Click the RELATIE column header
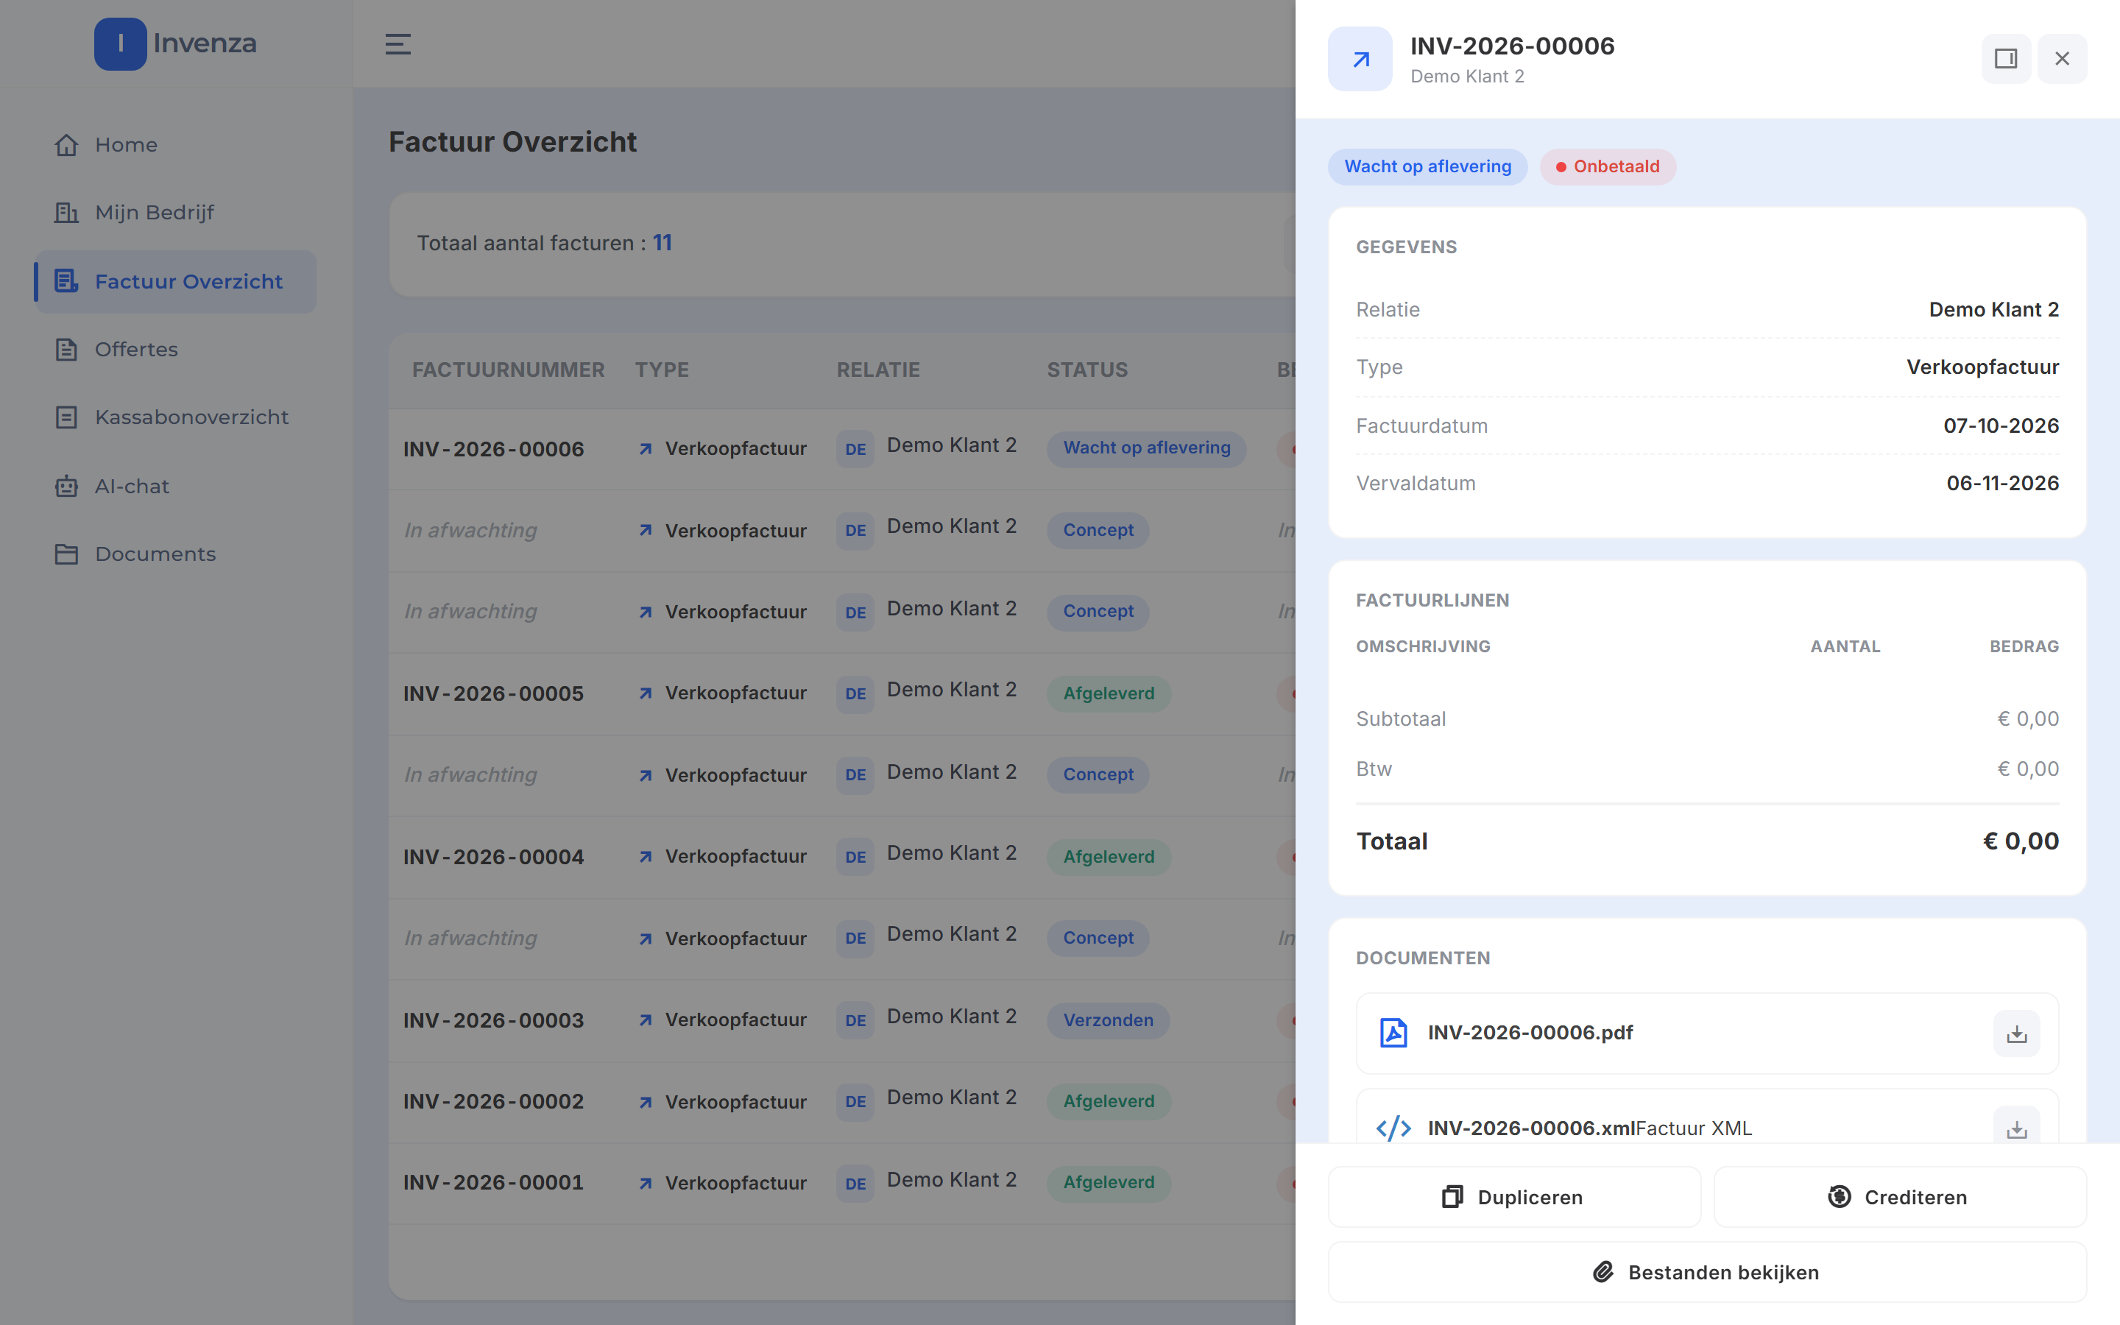 (x=877, y=370)
